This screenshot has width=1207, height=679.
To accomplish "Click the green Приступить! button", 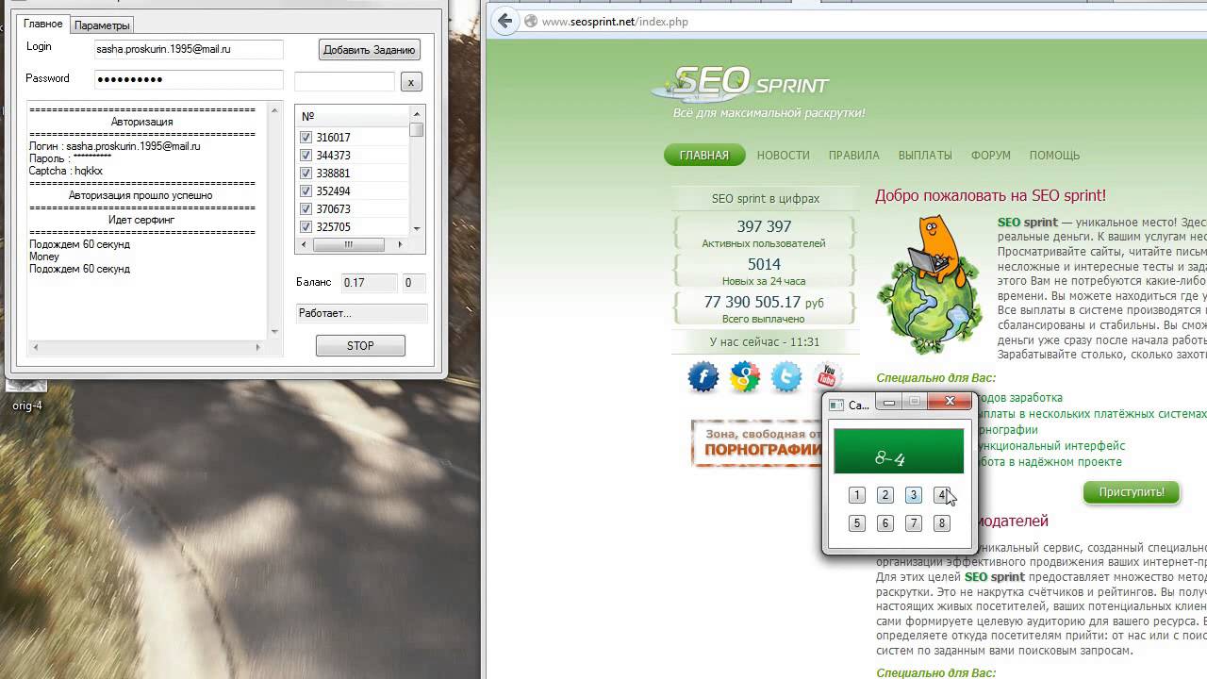I will [1131, 492].
